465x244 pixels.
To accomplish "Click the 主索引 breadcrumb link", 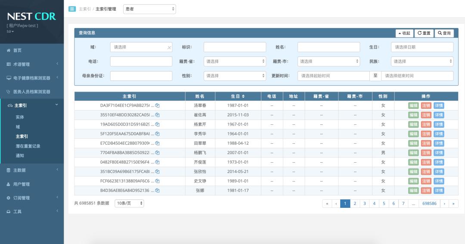I will 85,9.
